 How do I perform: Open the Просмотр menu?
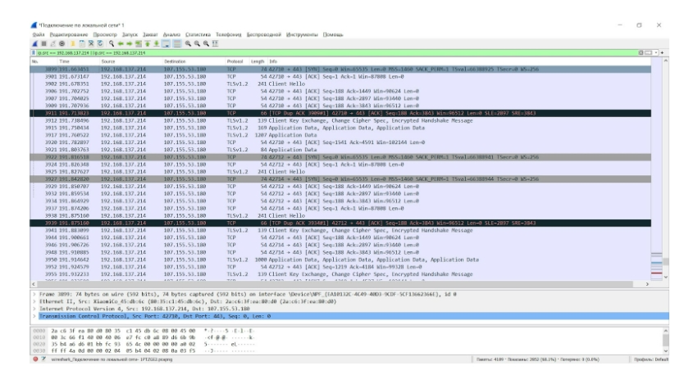click(105, 34)
